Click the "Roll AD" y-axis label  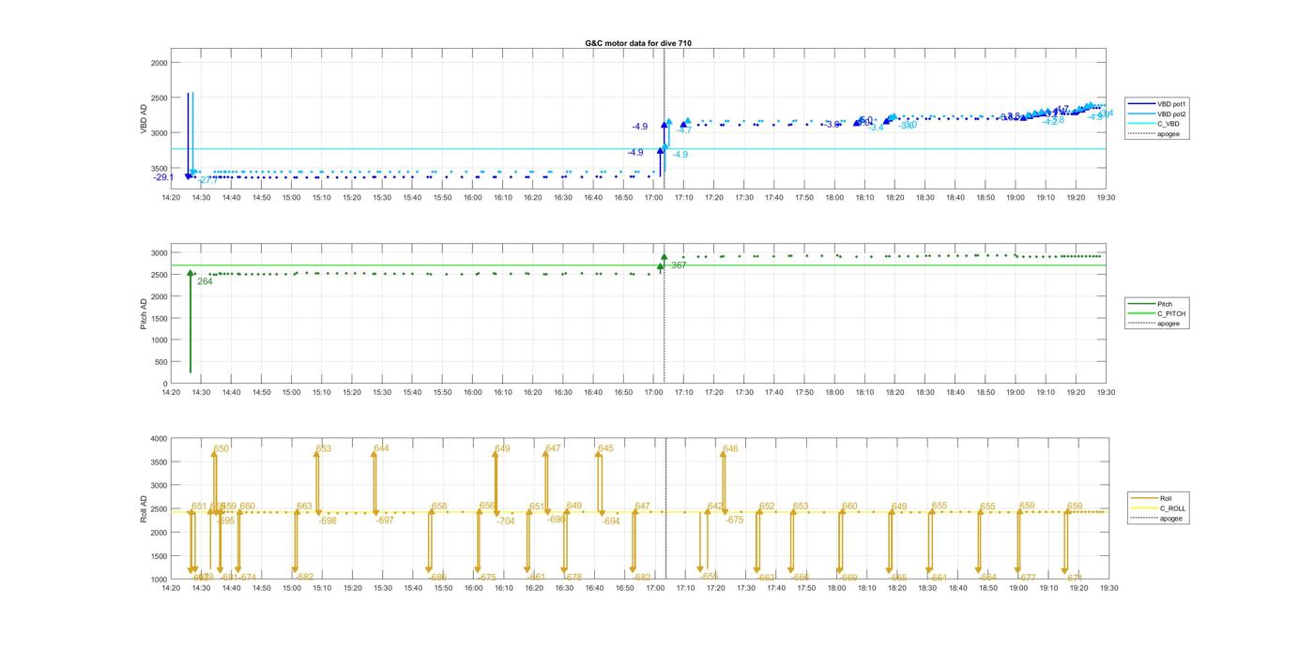point(145,508)
